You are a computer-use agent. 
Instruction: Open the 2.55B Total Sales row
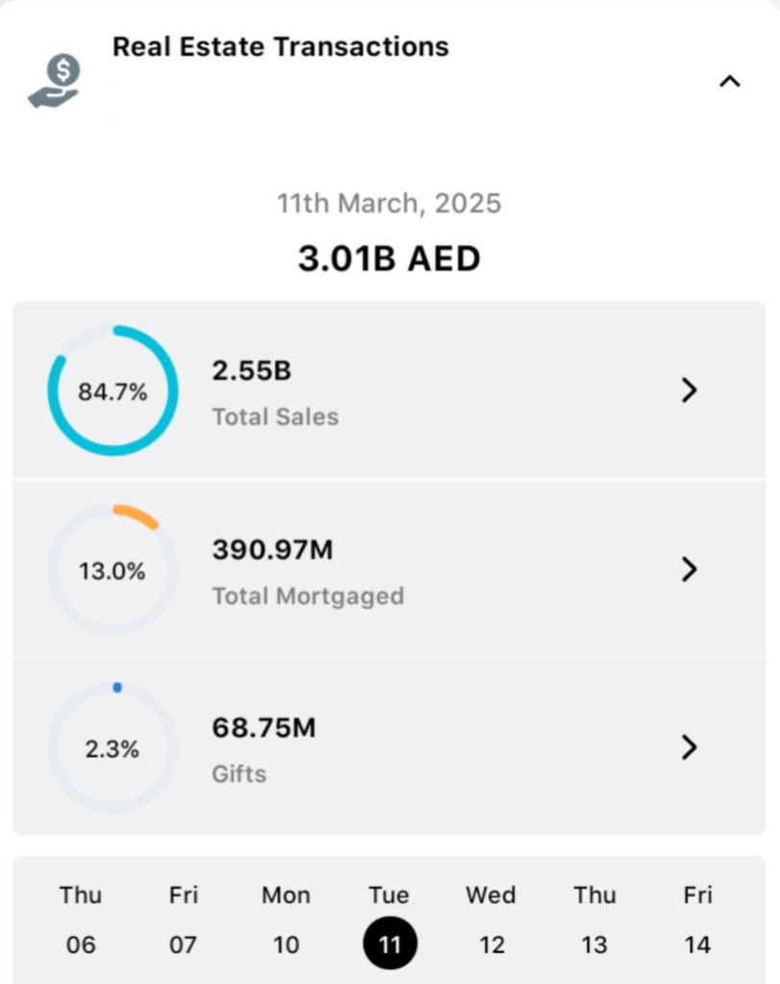[x=385, y=391]
